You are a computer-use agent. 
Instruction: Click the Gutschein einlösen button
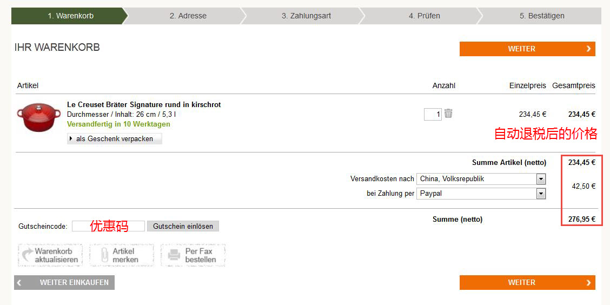pyautogui.click(x=183, y=226)
